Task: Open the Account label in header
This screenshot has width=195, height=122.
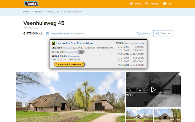Action: (x=155, y=4)
